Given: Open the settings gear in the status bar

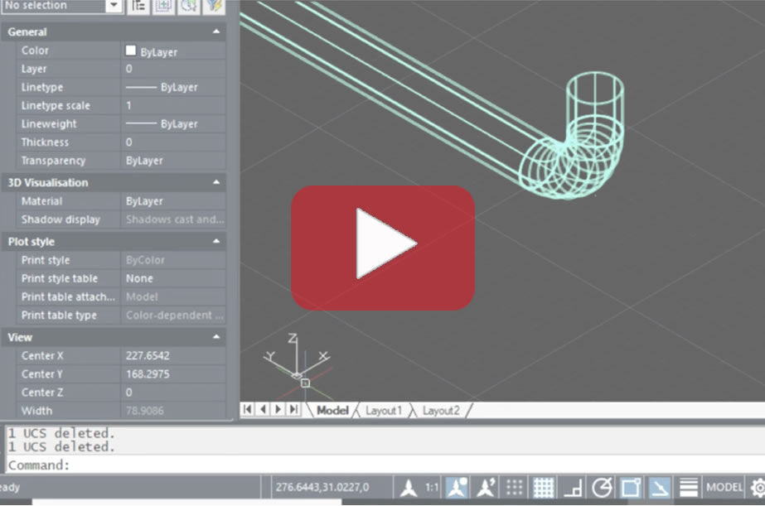Looking at the screenshot, I should 758,487.
